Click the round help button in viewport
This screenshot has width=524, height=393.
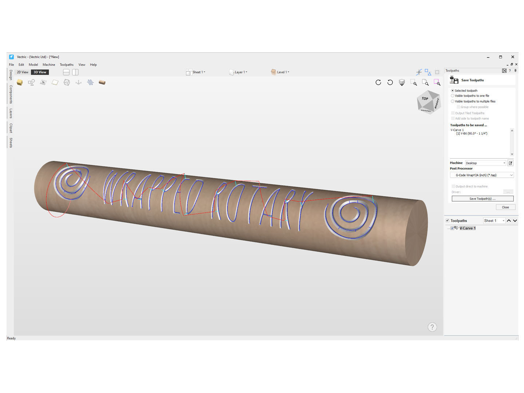(x=432, y=327)
